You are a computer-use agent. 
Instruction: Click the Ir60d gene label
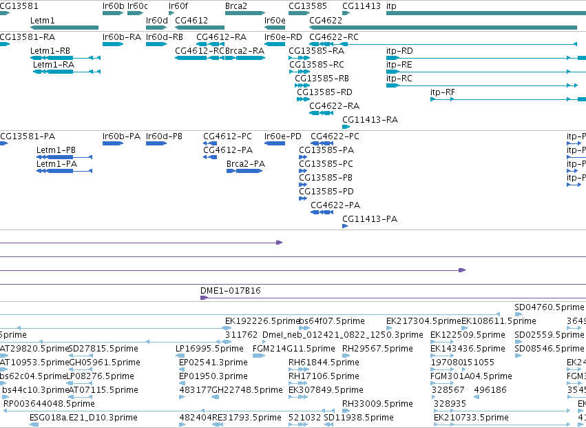click(x=156, y=20)
